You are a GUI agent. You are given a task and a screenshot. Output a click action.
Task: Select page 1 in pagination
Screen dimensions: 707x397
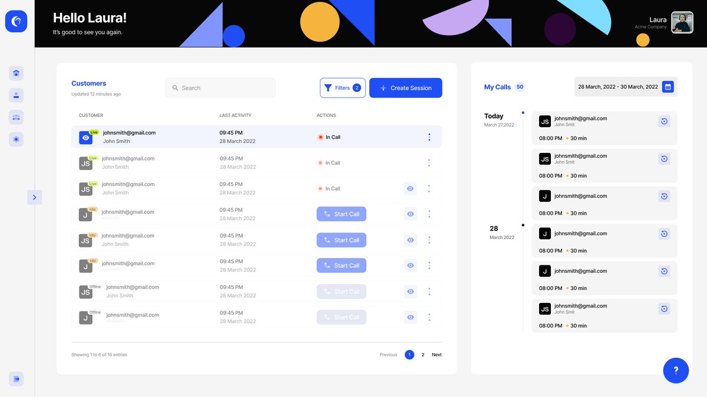(409, 355)
